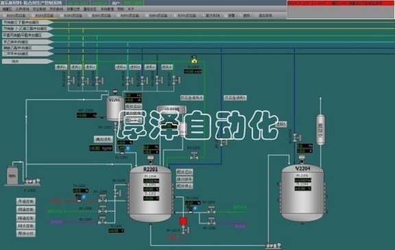Toggle the valve under the 进料4 label
Screen dimensions: 395x250
click(x=129, y=81)
